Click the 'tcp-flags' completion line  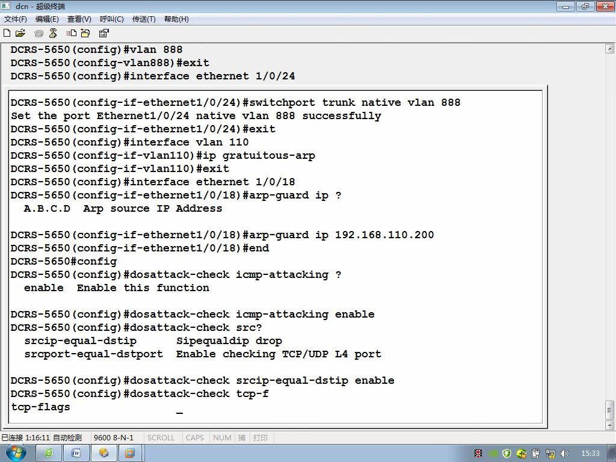tap(40, 407)
